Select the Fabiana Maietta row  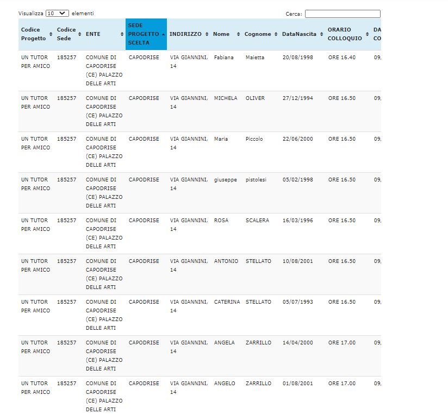[x=223, y=58]
